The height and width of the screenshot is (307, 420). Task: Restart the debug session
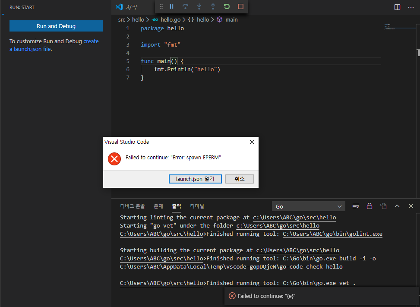coord(227,6)
